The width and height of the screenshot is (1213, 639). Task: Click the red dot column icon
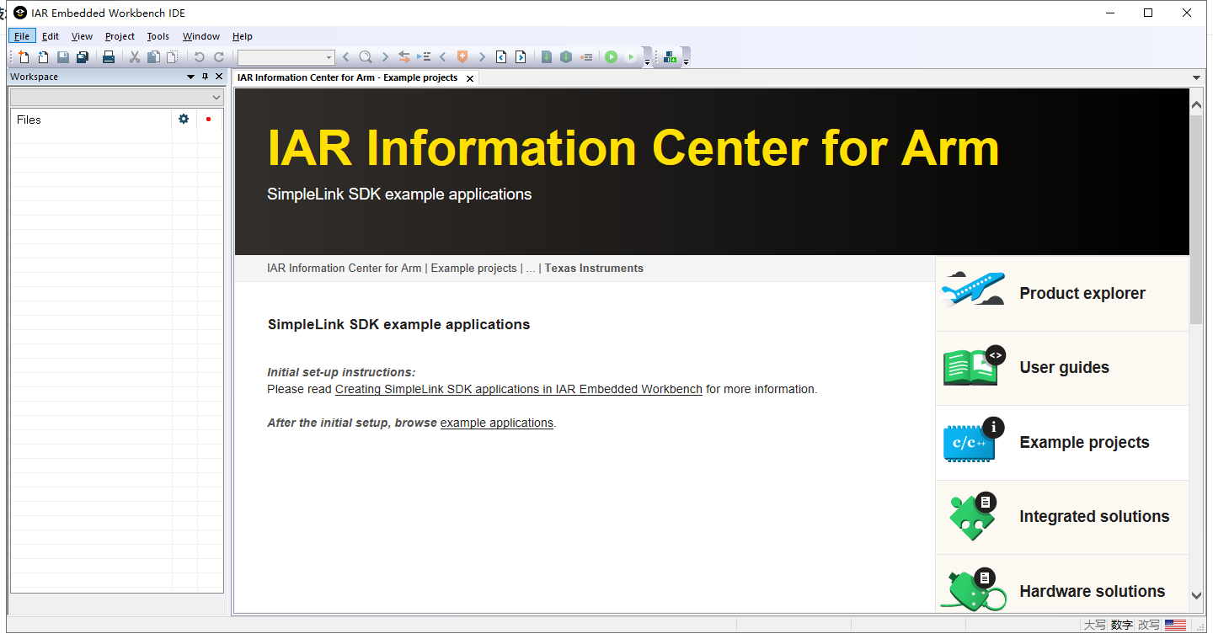pos(209,120)
